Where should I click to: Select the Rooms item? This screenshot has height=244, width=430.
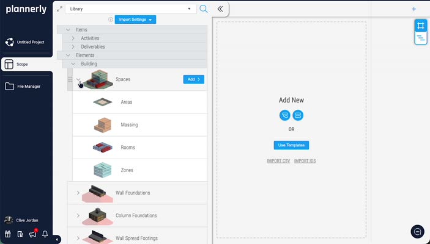pos(139,148)
